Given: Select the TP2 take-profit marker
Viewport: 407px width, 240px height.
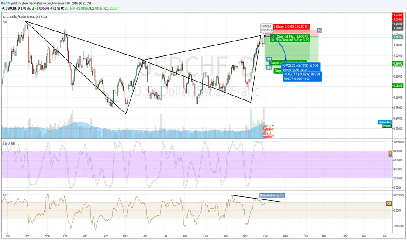Looking at the screenshot, I should click(x=269, y=68).
